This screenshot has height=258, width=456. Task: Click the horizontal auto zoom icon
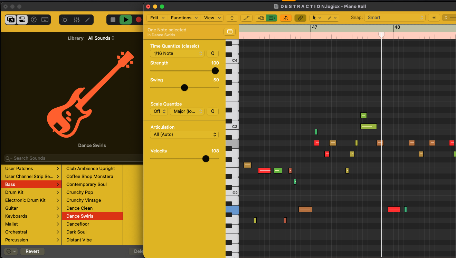point(434,18)
